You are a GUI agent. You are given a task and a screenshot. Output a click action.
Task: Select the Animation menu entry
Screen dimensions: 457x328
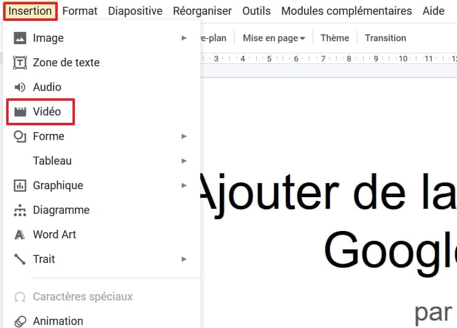tap(102, 321)
